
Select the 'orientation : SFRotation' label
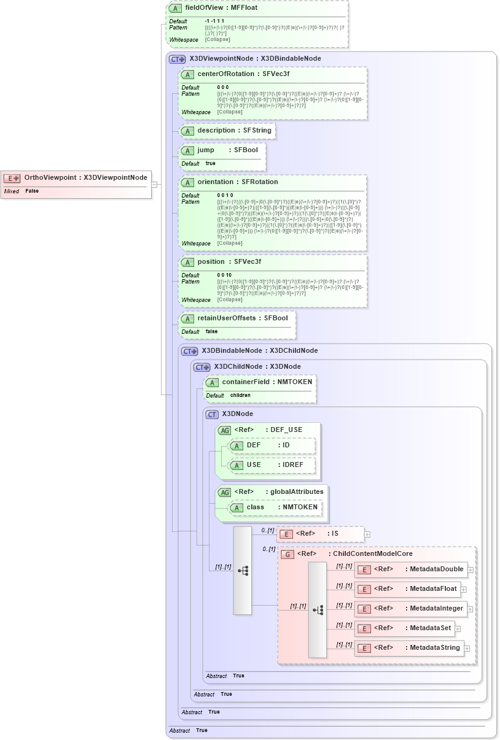[x=238, y=182]
